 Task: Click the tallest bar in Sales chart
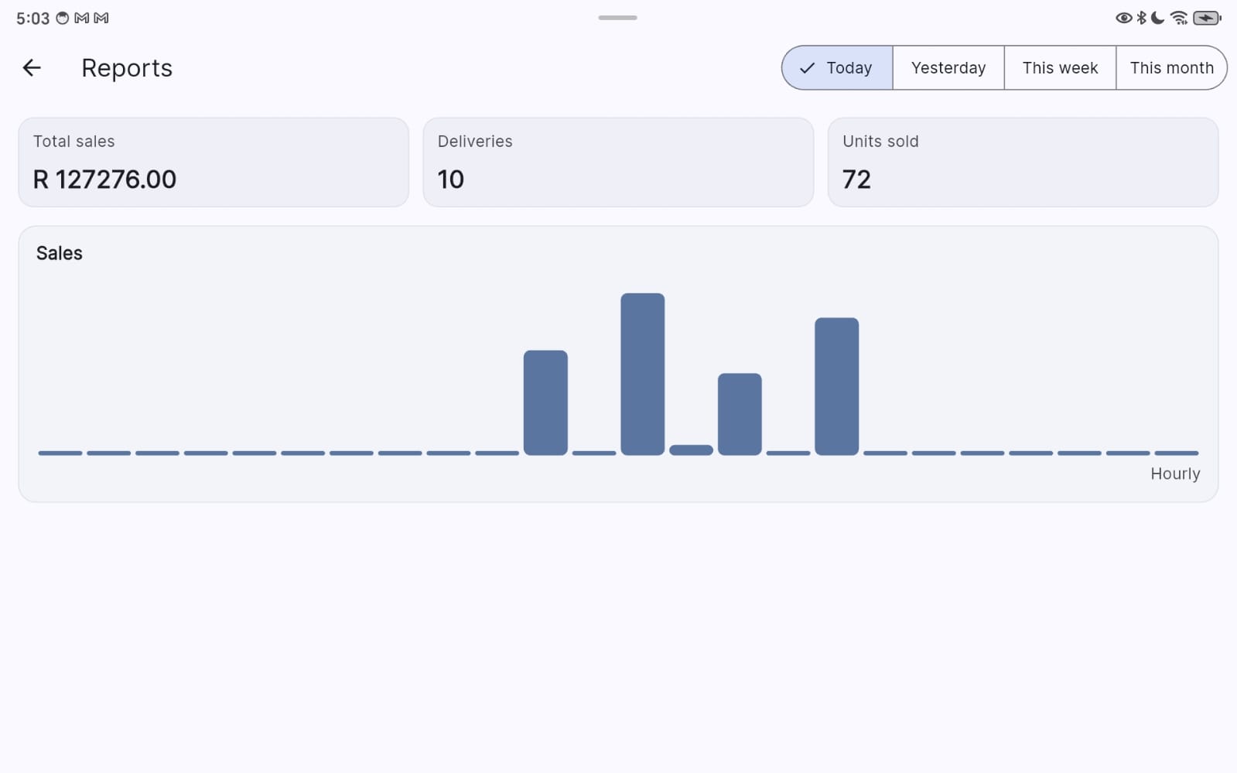tap(642, 374)
